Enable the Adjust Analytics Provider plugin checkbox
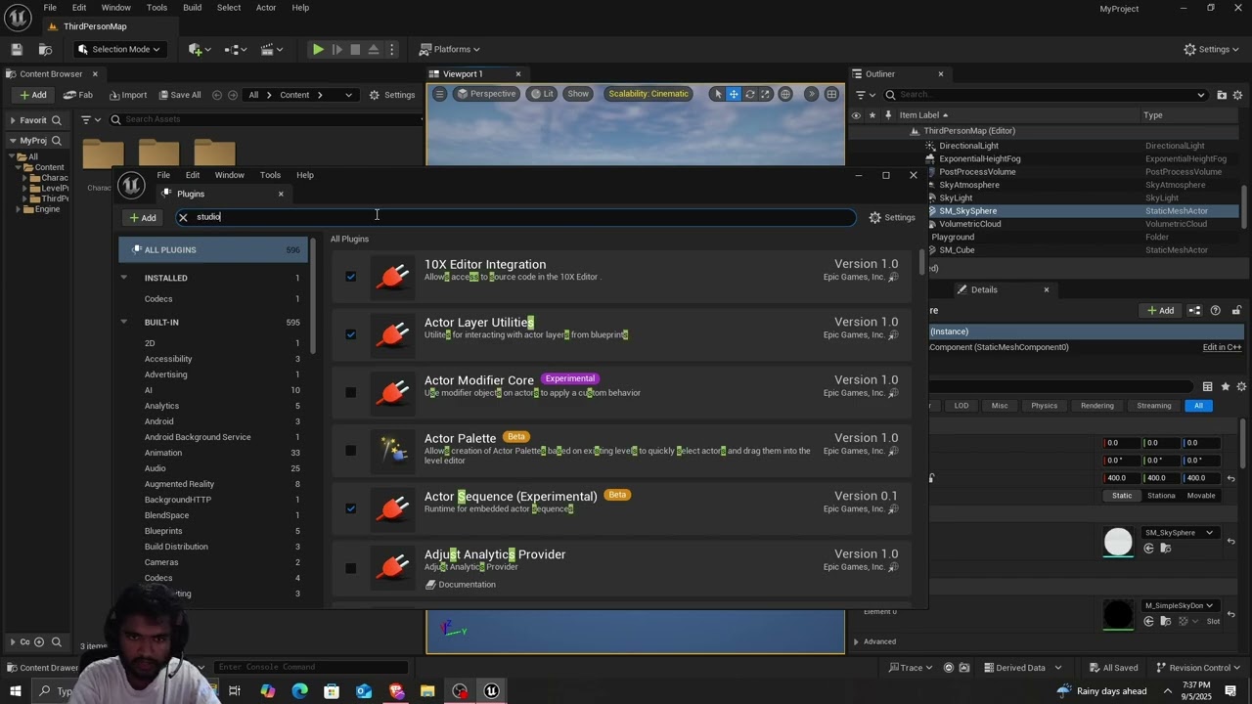 [x=350, y=567]
